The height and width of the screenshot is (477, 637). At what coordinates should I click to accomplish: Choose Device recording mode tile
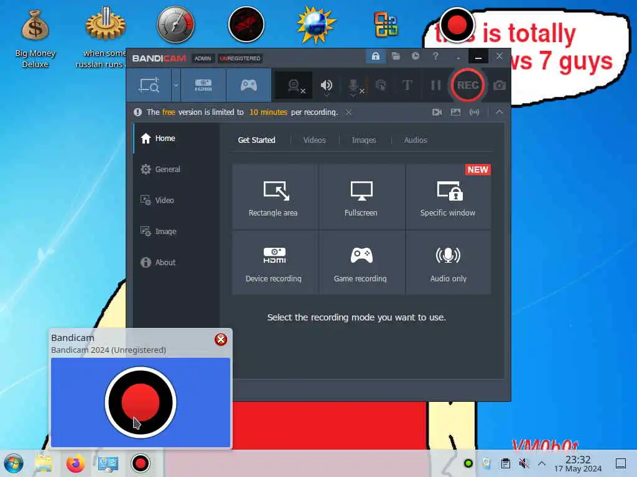coord(275,263)
